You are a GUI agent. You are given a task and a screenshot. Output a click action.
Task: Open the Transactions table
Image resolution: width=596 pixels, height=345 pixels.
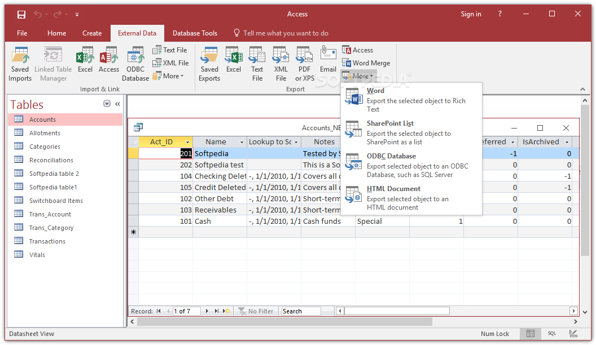coord(65,241)
